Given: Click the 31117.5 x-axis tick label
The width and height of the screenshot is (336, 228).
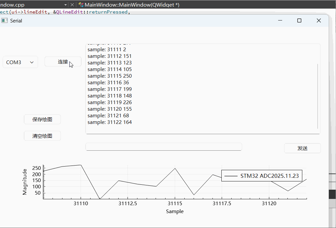Looking at the screenshot, I should click(x=222, y=204).
